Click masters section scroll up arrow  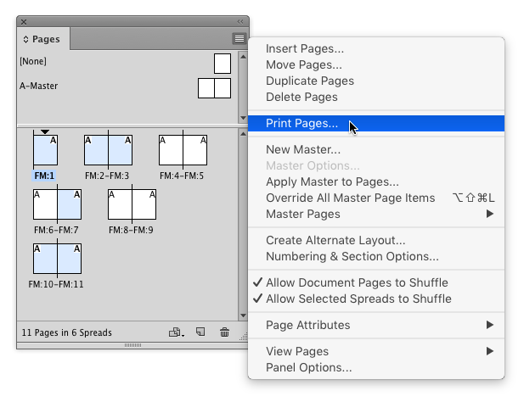point(243,57)
